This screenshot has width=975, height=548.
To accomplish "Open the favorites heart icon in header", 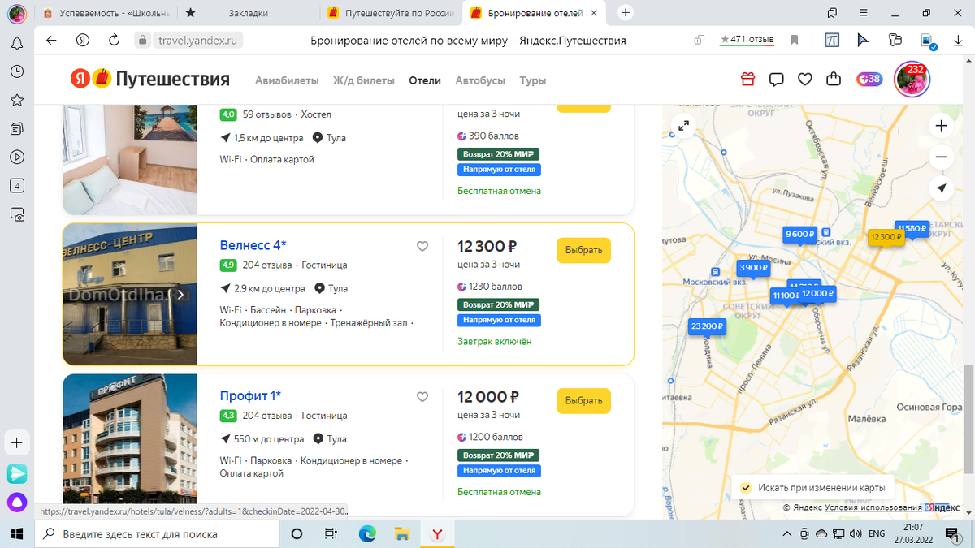I will [804, 80].
